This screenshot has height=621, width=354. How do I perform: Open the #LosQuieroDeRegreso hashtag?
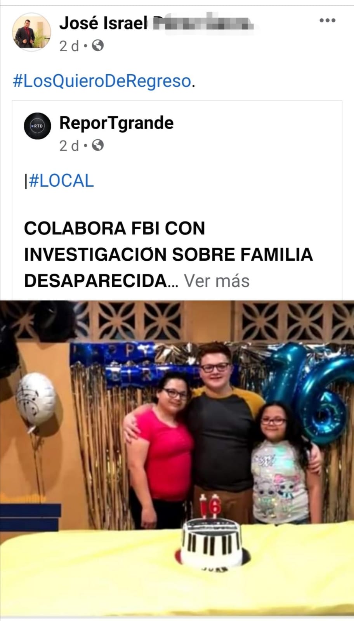click(x=102, y=81)
